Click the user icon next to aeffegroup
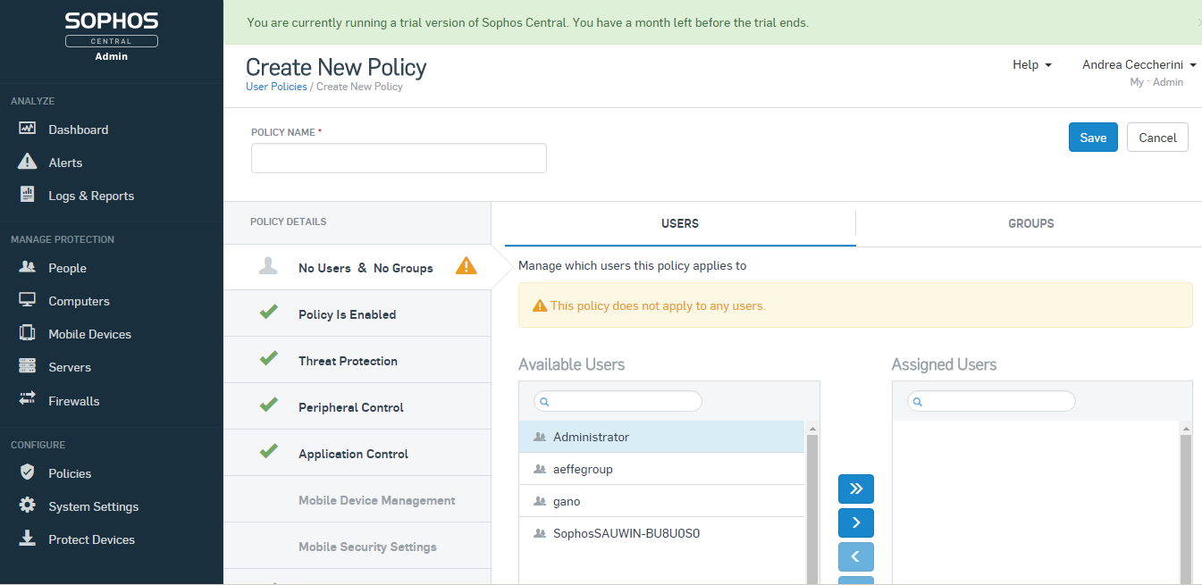 (539, 470)
